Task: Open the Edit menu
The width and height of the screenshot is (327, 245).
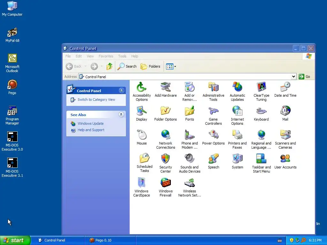Action: 79,56
